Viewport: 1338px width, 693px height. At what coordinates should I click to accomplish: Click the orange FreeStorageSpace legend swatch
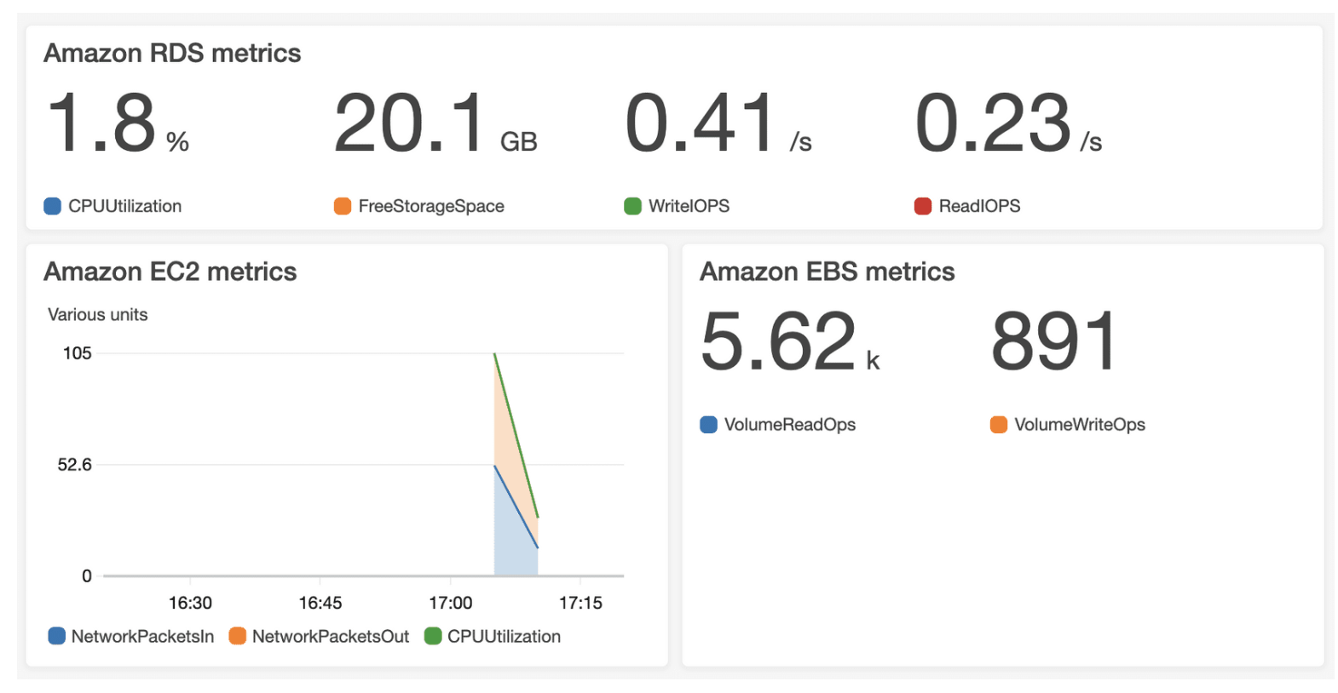pos(343,206)
